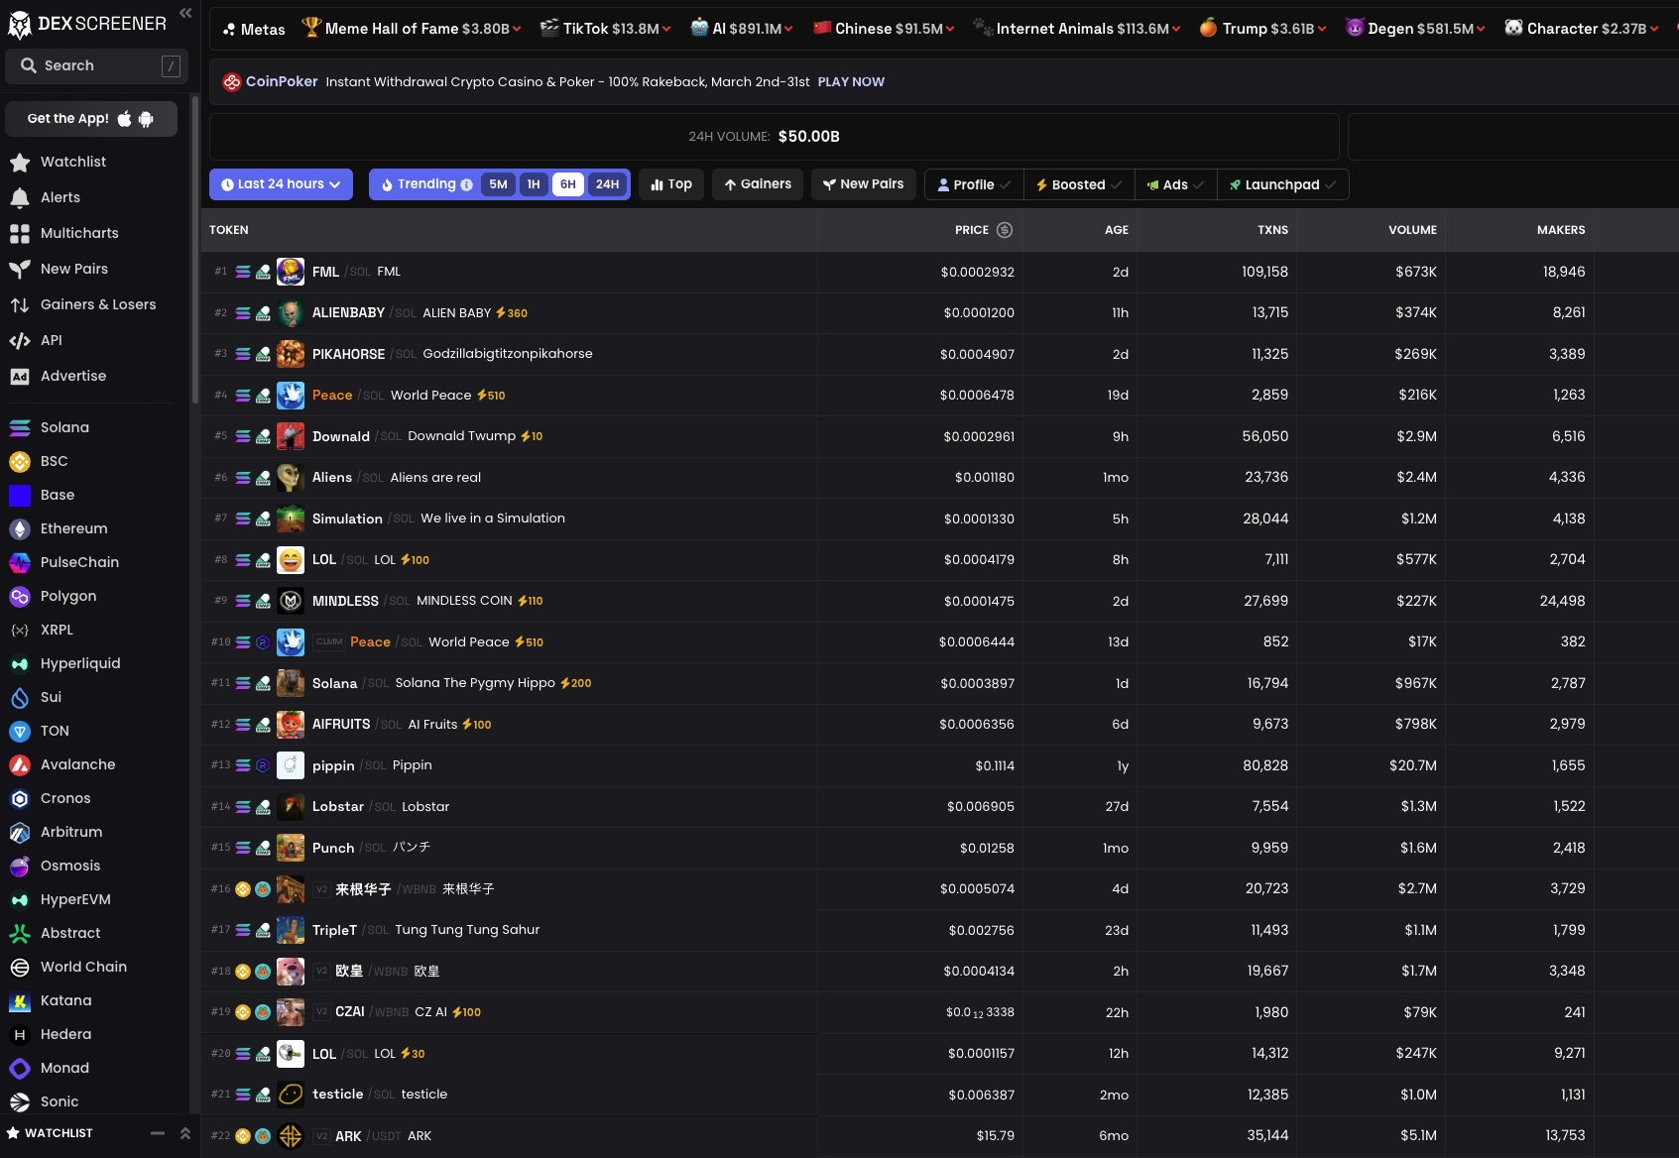
Task: Select the Solana chain icon
Action: (x=20, y=427)
